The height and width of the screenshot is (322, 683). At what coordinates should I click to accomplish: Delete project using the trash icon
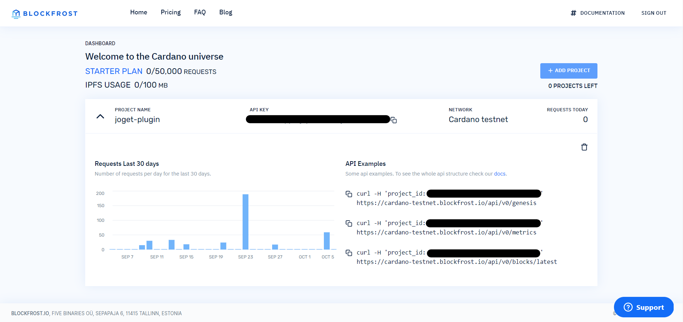point(584,147)
